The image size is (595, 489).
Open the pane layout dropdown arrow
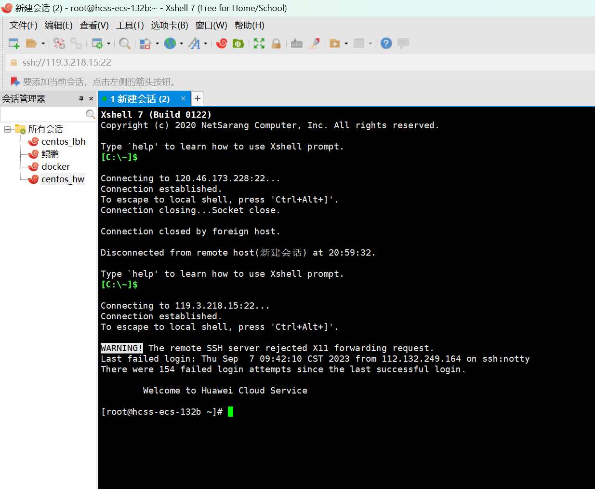370,44
